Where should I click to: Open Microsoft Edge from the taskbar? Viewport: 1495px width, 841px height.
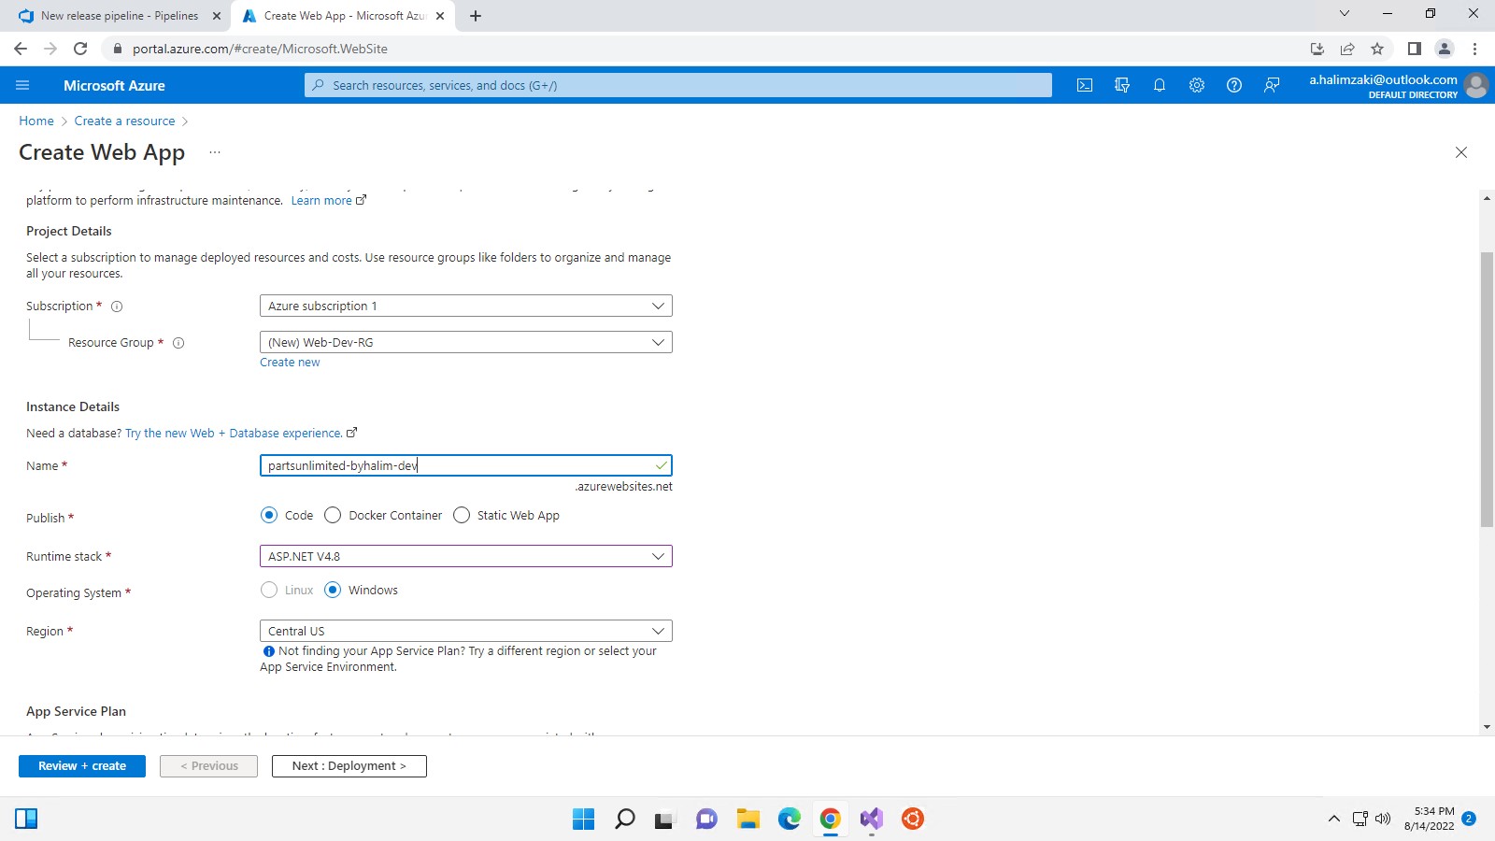(x=790, y=820)
